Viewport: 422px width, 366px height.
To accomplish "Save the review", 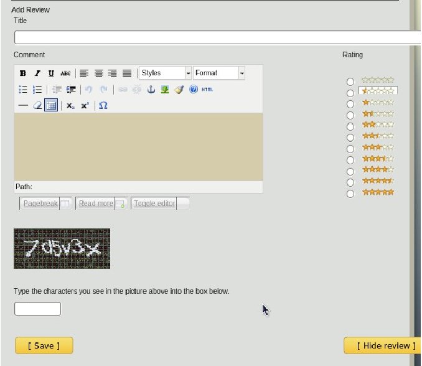I will (x=44, y=345).
